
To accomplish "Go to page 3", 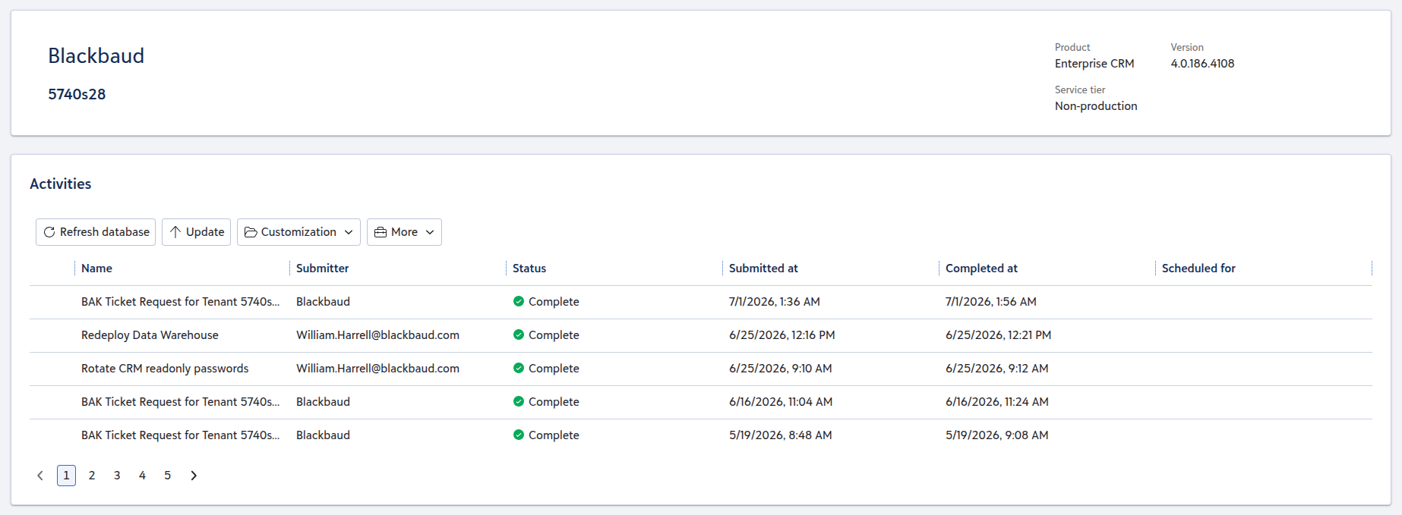I will 117,476.
